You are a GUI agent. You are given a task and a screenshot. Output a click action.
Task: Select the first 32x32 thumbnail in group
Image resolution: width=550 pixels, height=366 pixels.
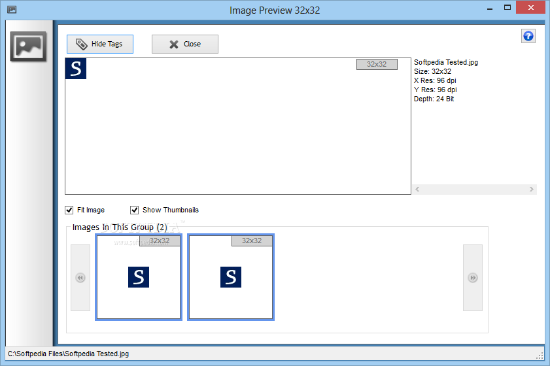point(139,277)
